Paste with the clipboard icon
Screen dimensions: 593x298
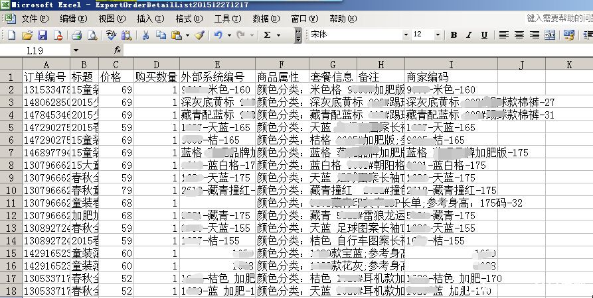pos(176,35)
